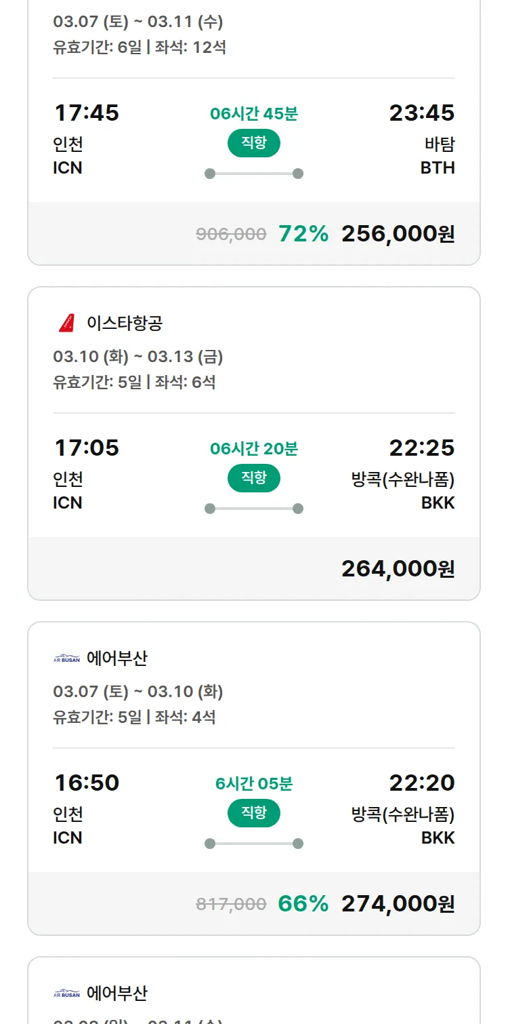This screenshot has height=1024, width=508.
Task: Click the 66% discount label
Action: click(303, 904)
